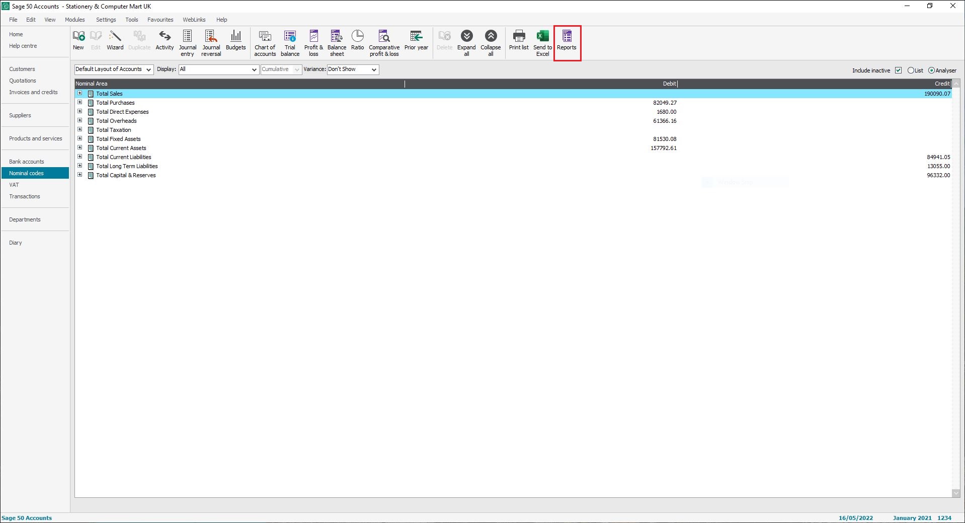Open the Reports toolbar icon
Viewport: 965px width, 523px height.
pos(567,40)
